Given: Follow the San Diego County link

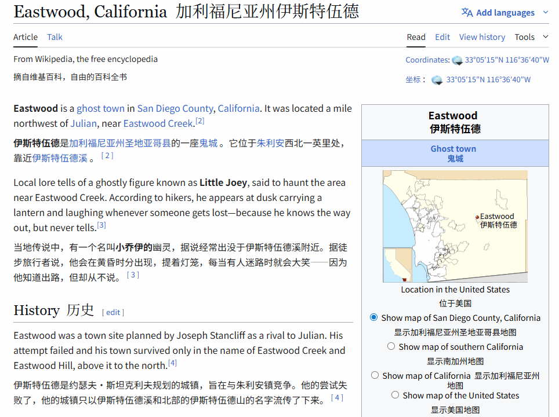Looking at the screenshot, I should click(x=175, y=108).
